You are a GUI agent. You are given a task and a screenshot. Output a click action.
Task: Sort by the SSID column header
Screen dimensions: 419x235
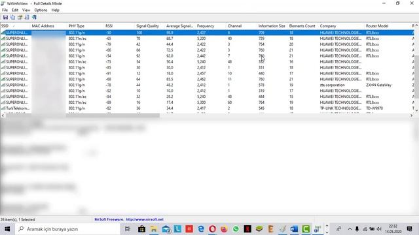pos(15,26)
